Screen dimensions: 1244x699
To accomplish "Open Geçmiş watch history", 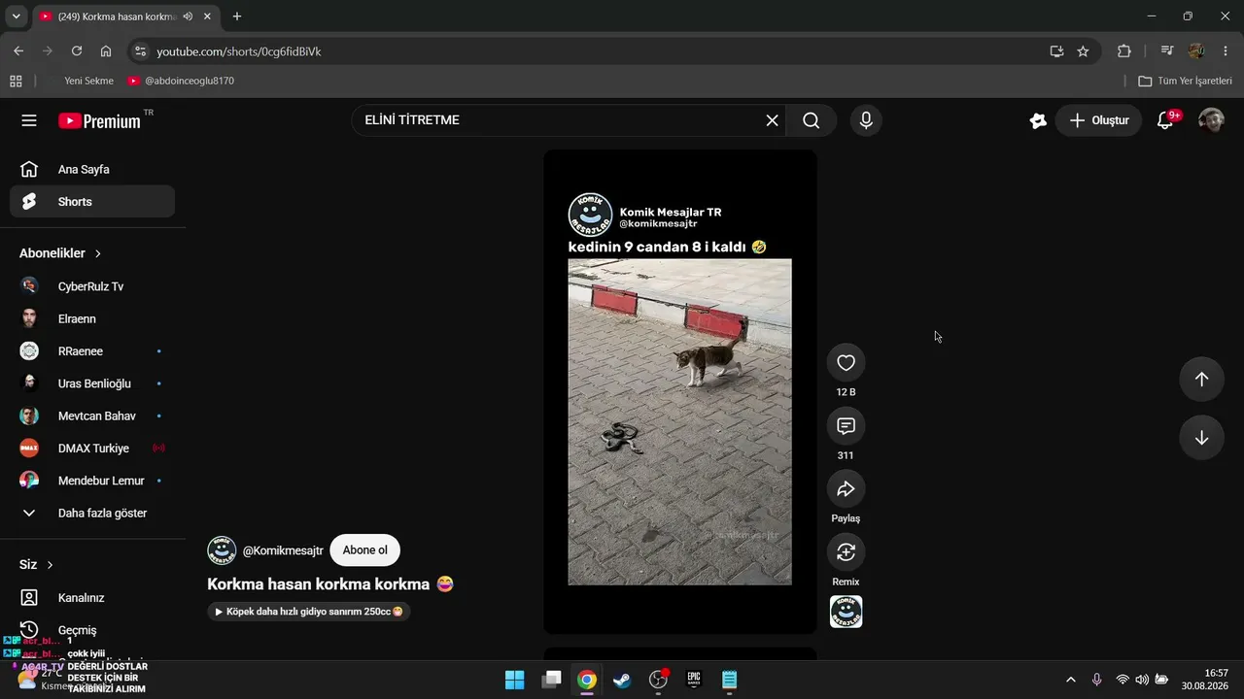I will [x=92, y=630].
